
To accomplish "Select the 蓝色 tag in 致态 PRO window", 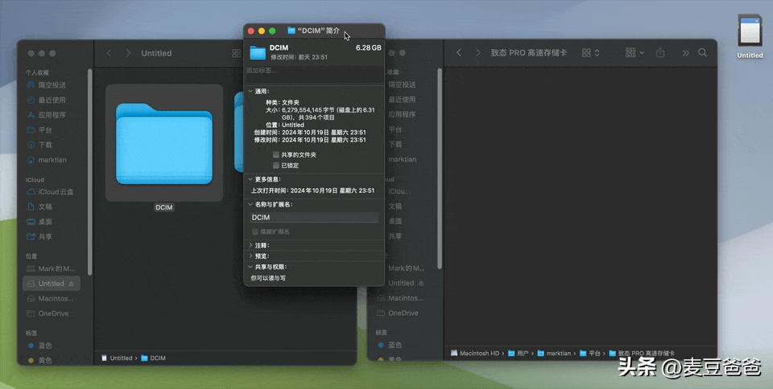I will coord(395,346).
